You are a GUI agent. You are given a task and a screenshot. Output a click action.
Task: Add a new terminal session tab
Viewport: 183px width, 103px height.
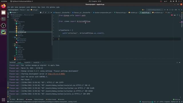[43, 62]
